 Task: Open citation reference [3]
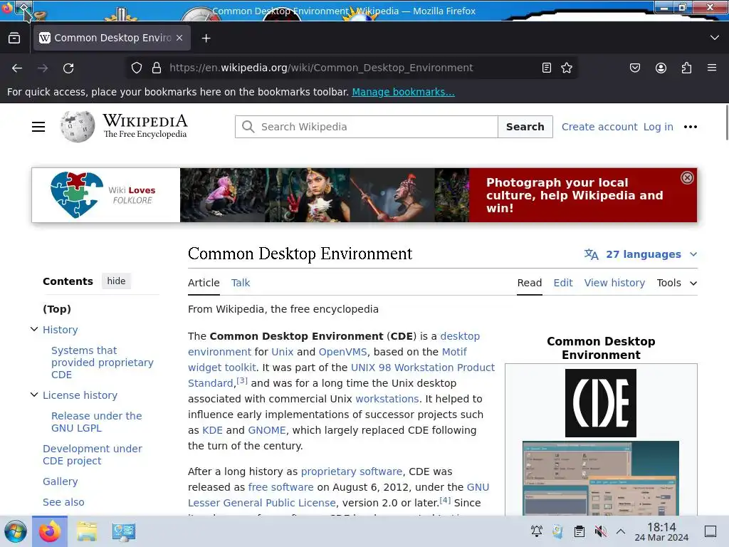tap(242, 380)
